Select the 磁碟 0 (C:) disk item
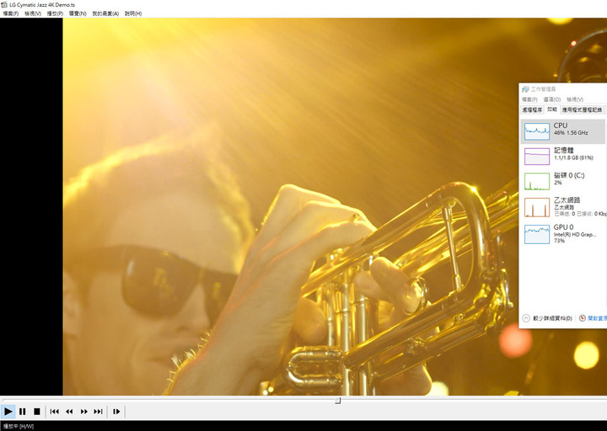 [x=562, y=180]
